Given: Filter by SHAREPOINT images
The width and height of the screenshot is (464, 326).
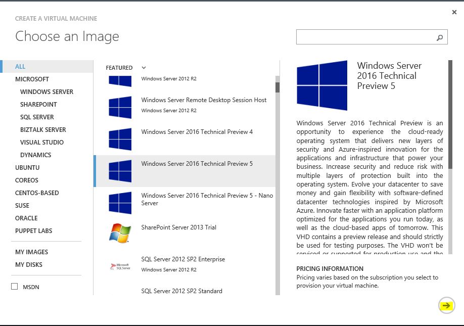Looking at the screenshot, I should tap(38, 105).
